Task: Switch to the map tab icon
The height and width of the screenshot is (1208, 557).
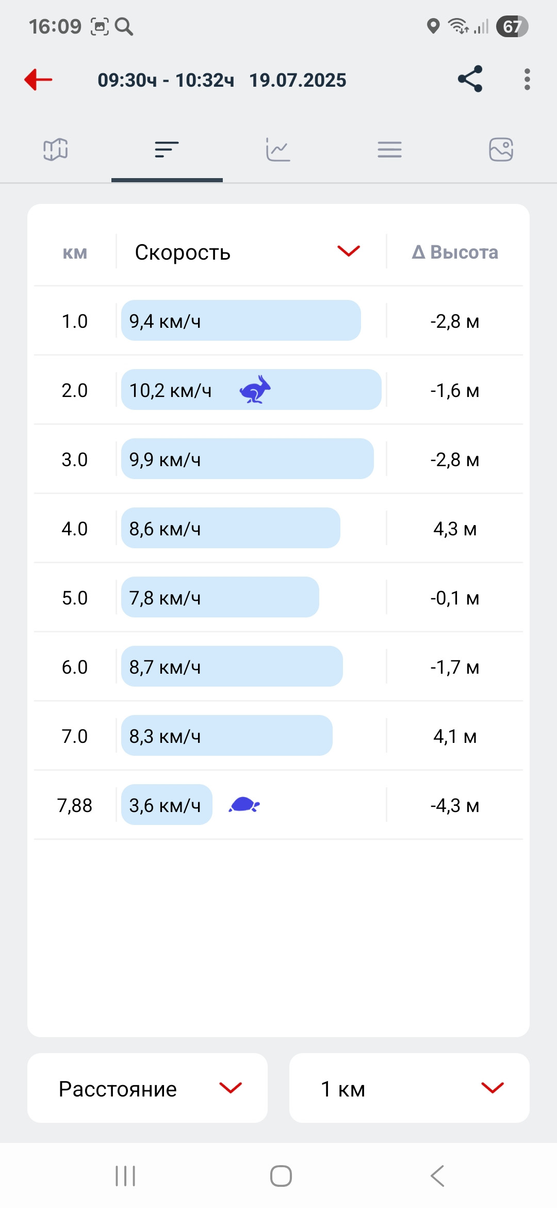Action: (56, 150)
